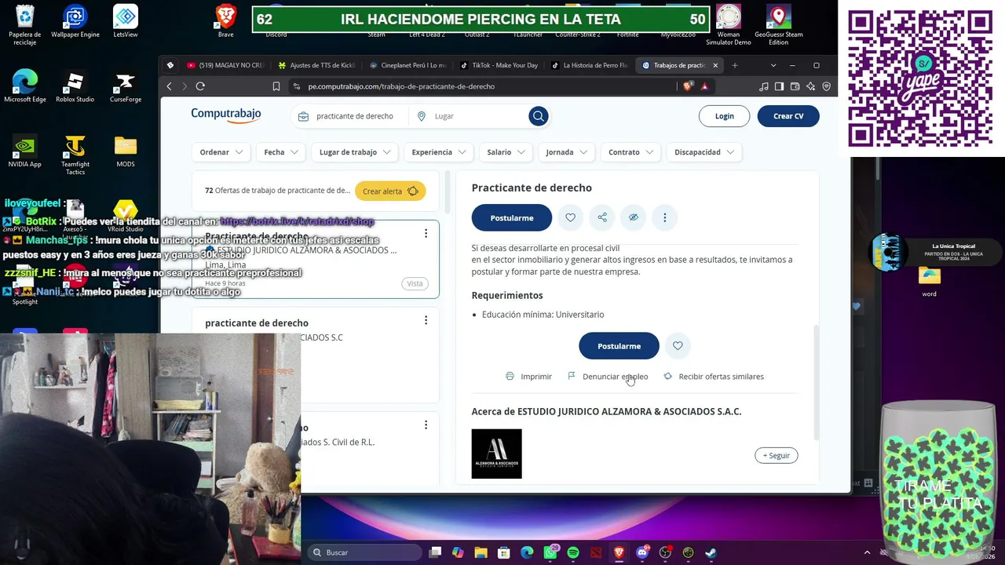Switch to the MAGALY YouTube tab
Screen dimensions: 1005x565
click(x=226, y=65)
